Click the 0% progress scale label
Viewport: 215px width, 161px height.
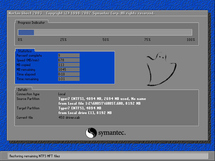(20, 40)
